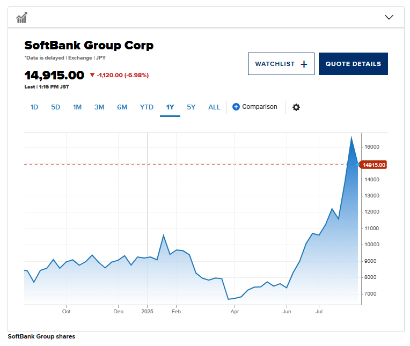Screen dimensions: 410x346
Task: Show the 6M chart range
Action: 122,107
